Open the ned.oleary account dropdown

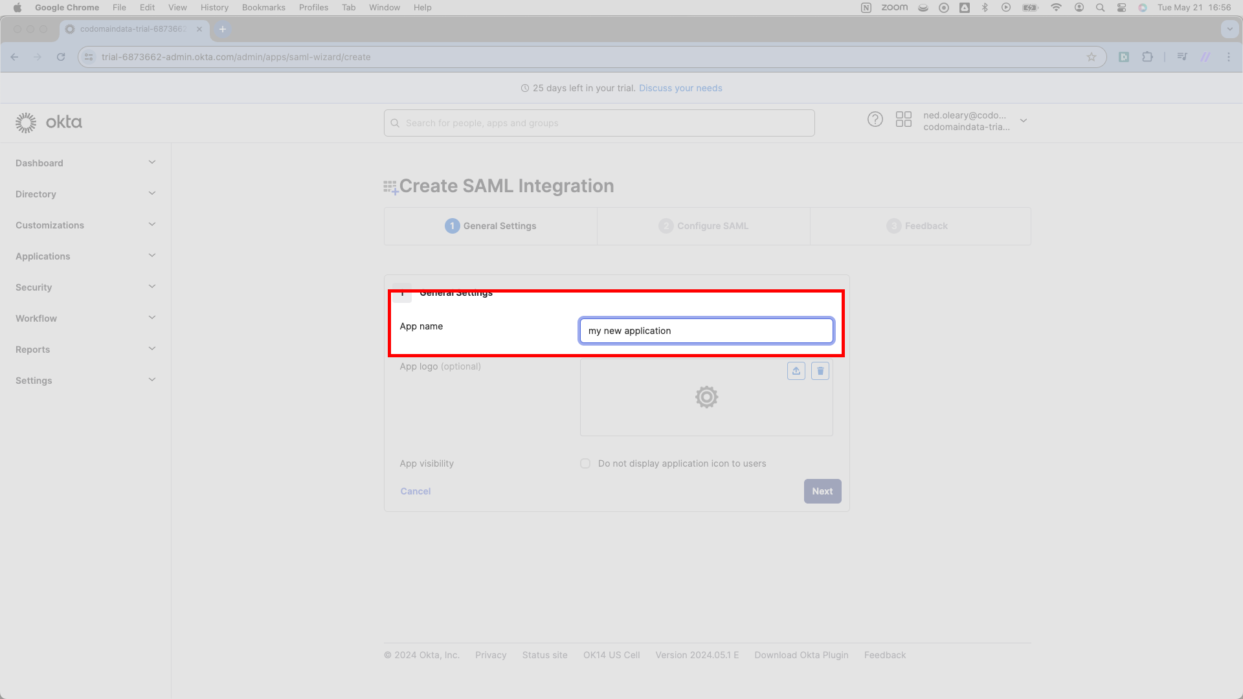click(975, 121)
